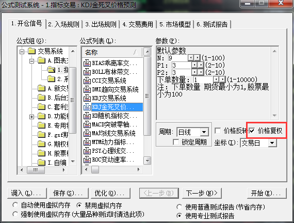Viewport: 294px width, 223px height.
Task: Toggle the 价格反转 checkbox
Action: click(x=218, y=131)
